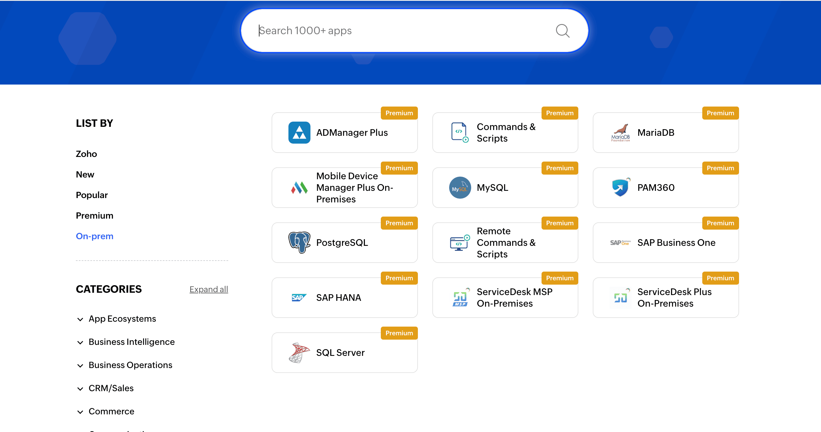821x432 pixels.
Task: Open the SAP Business One card
Action: coord(665,243)
